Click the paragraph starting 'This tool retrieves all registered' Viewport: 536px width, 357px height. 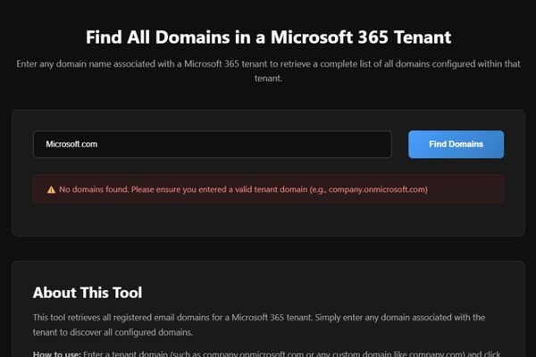tap(259, 325)
